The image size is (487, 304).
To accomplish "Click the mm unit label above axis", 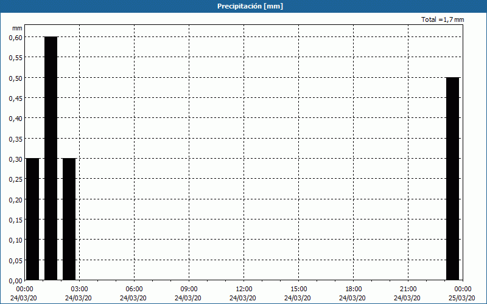I will coord(17,28).
